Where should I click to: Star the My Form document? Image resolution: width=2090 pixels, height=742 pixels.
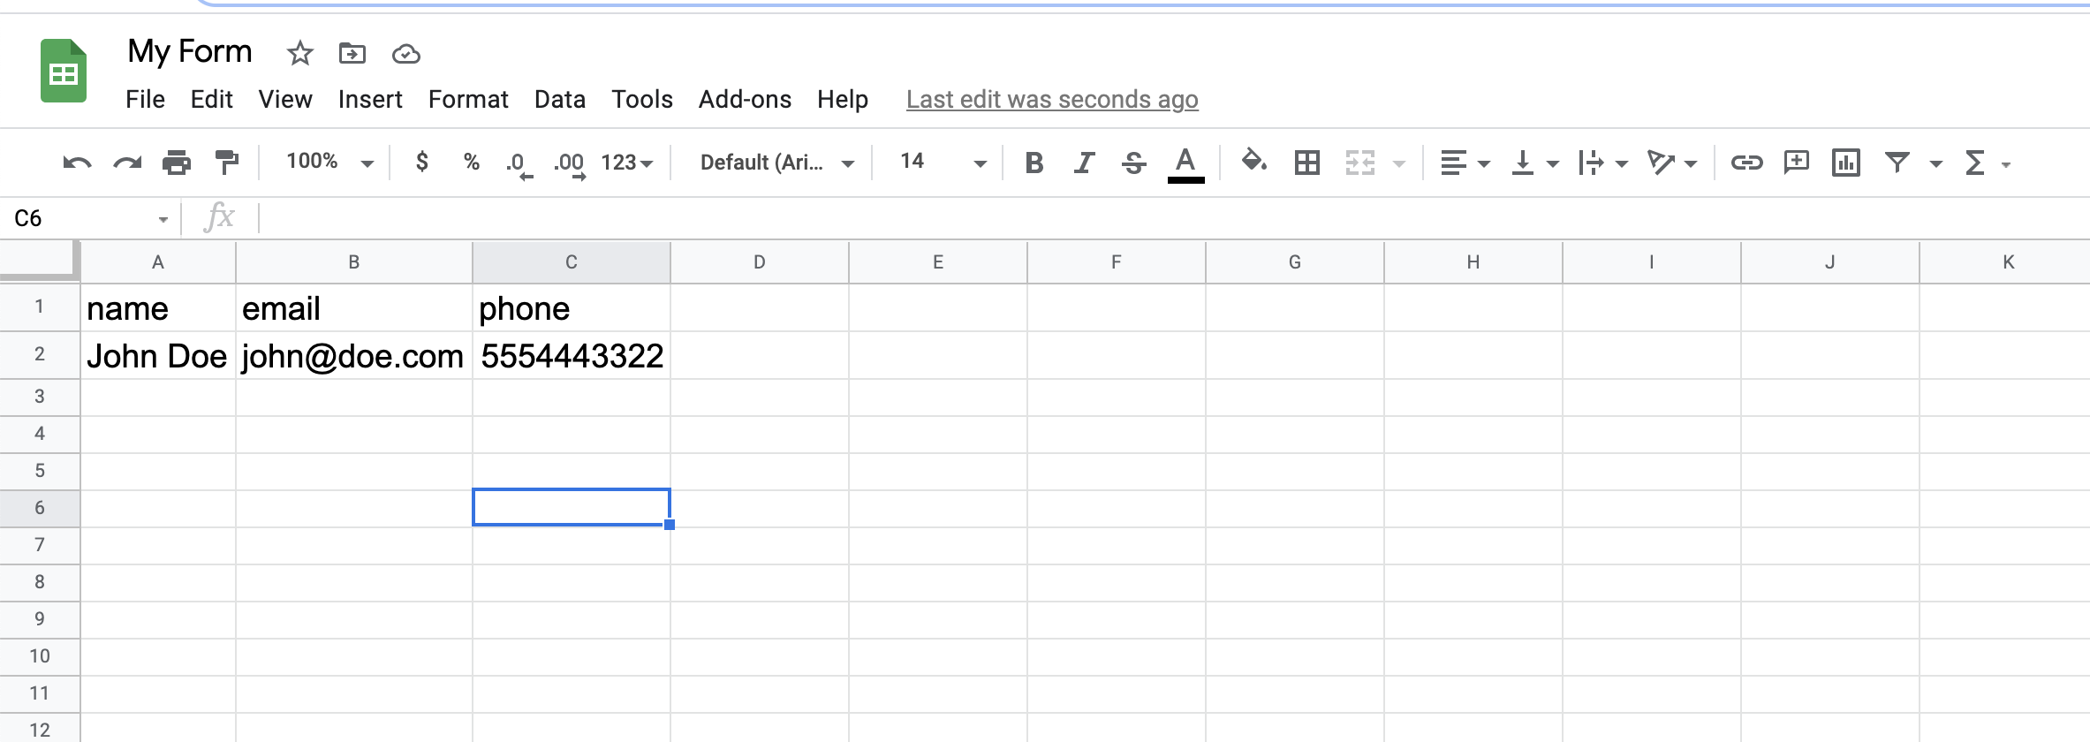[300, 54]
